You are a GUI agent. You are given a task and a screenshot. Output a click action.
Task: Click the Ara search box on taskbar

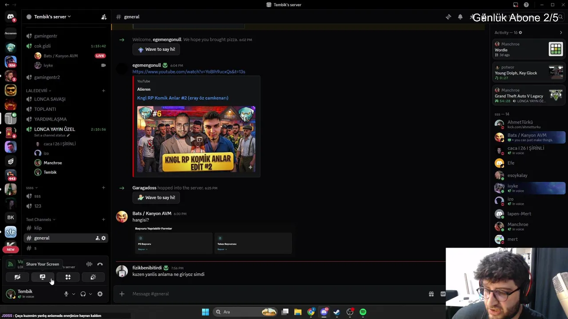(x=244, y=312)
